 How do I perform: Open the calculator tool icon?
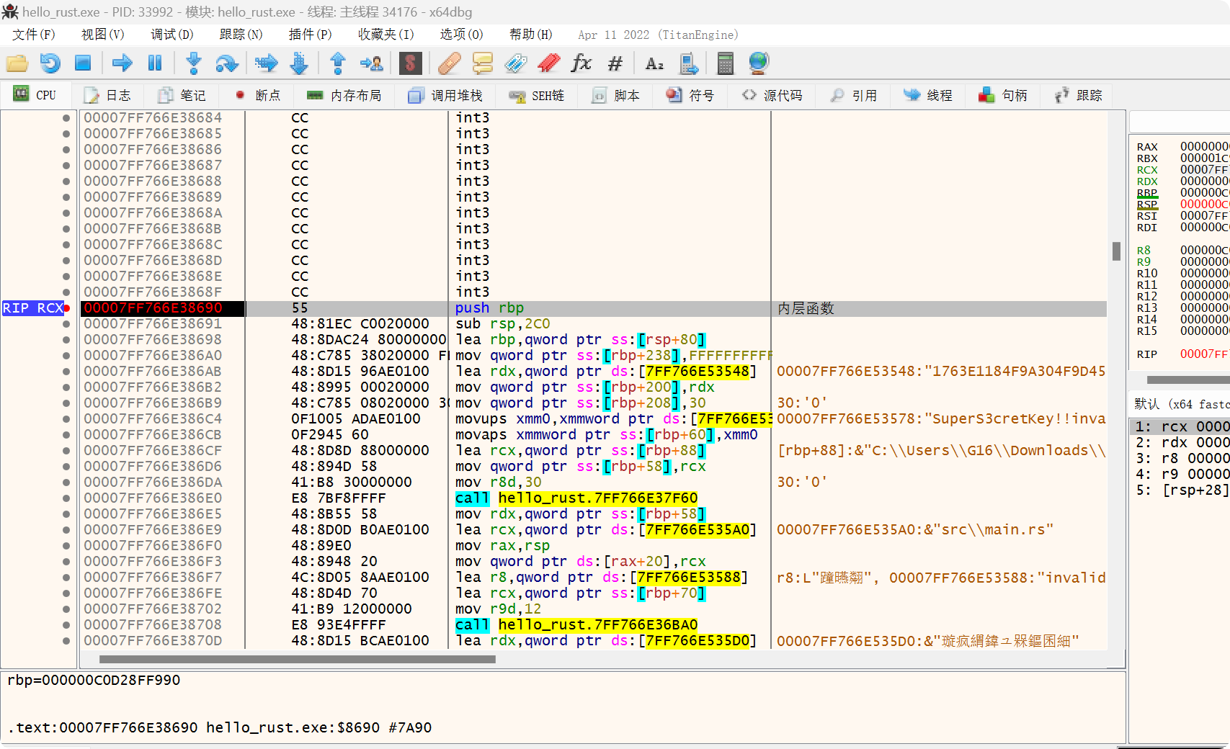click(x=725, y=63)
